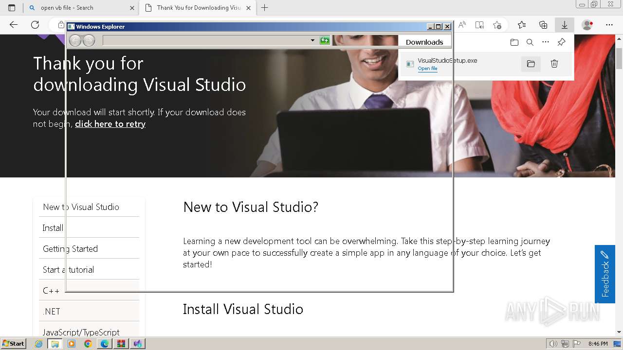Delete the VisualStudioSetup.exe download entry
The image size is (623, 350).
tap(554, 64)
